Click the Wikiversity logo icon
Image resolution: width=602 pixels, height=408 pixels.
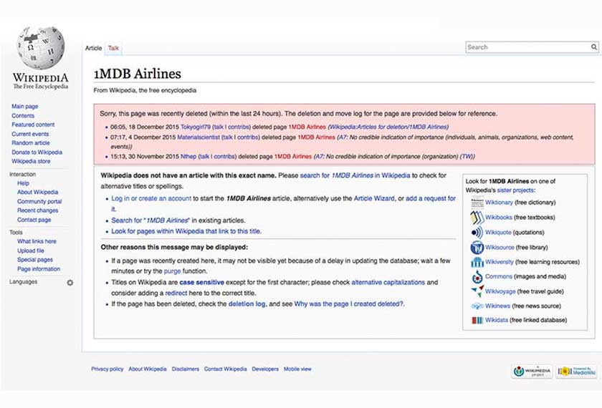(x=477, y=262)
